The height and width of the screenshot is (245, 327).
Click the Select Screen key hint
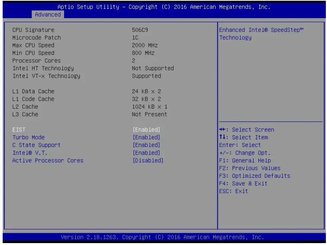point(247,130)
